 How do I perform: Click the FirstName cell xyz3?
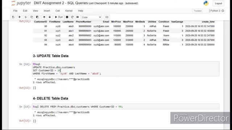point(58,40)
